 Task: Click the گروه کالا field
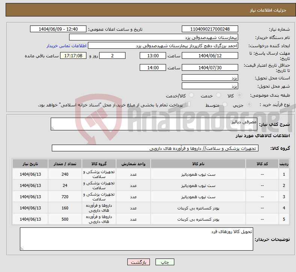point(155,148)
